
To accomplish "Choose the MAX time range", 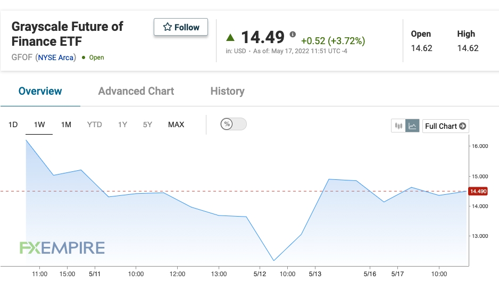I will point(176,125).
